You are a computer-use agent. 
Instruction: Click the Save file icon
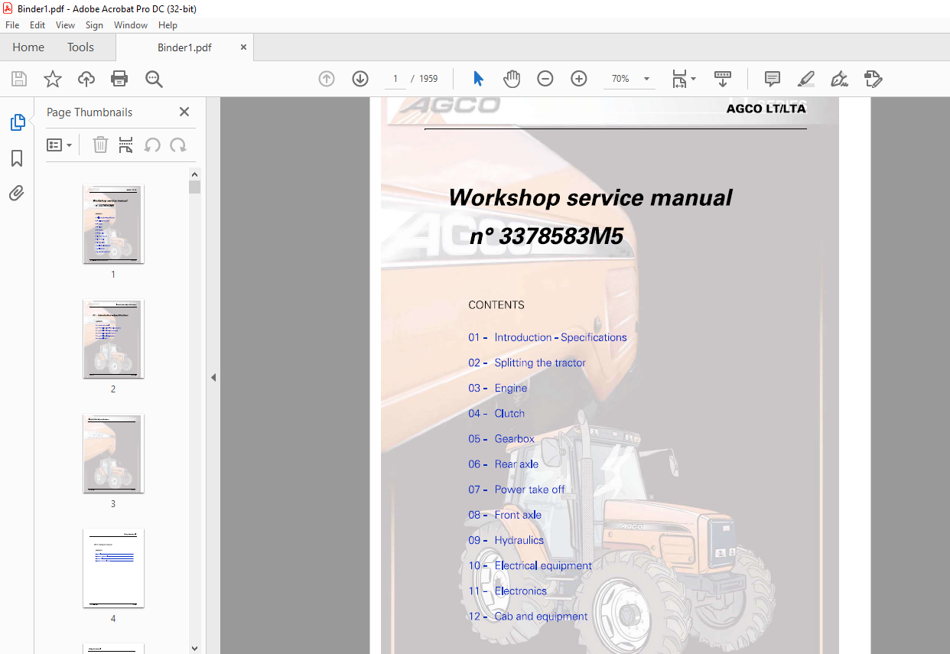point(19,79)
